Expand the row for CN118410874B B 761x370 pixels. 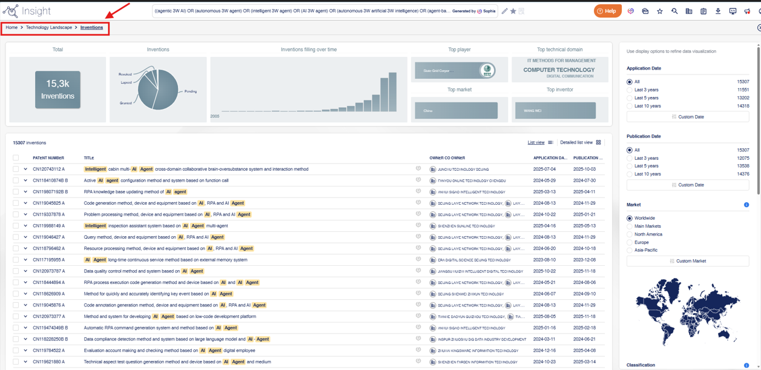coord(25,180)
